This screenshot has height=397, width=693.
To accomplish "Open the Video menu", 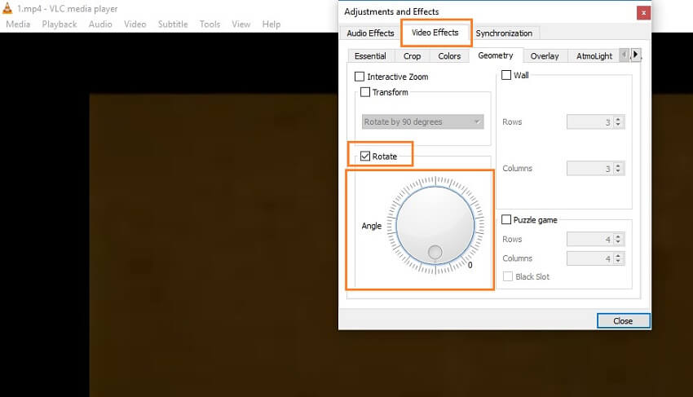I will [x=135, y=24].
